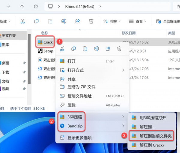Click the computer icon in the address bar
Screen dimensions: 180x153
click(x=50, y=6)
